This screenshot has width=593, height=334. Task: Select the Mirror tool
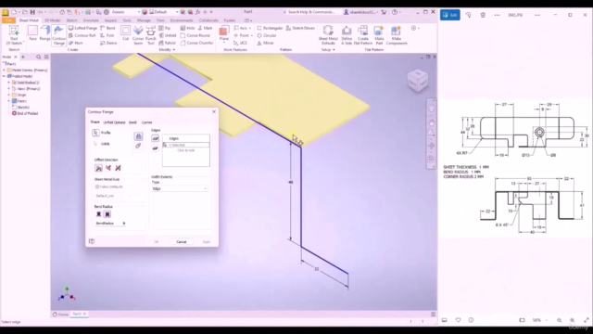265,43
